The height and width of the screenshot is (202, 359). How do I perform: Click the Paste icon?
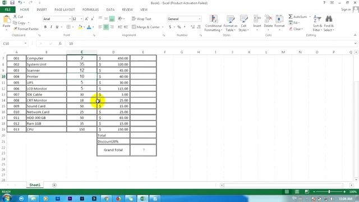click(x=6, y=19)
